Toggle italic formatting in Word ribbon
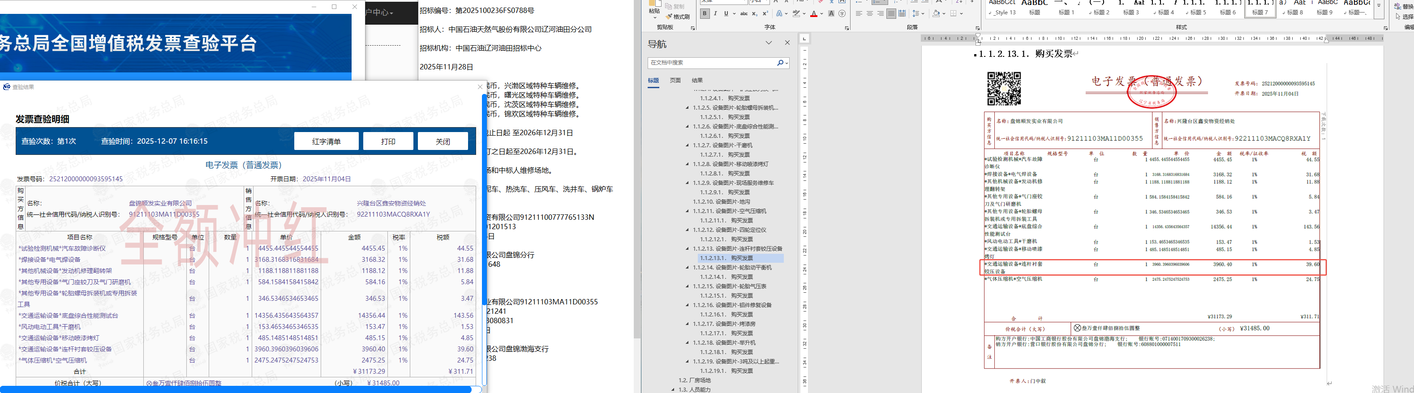This screenshot has height=393, width=1414. (x=715, y=14)
